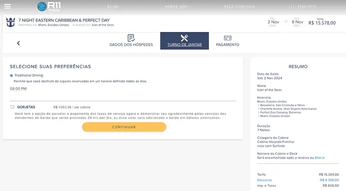
Task: Switch to Pagamento tab
Action: pos(227,45)
